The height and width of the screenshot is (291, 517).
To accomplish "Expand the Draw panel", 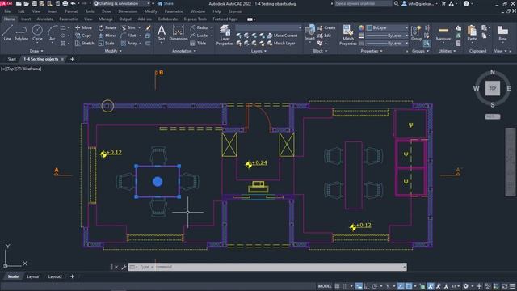I will (36, 51).
